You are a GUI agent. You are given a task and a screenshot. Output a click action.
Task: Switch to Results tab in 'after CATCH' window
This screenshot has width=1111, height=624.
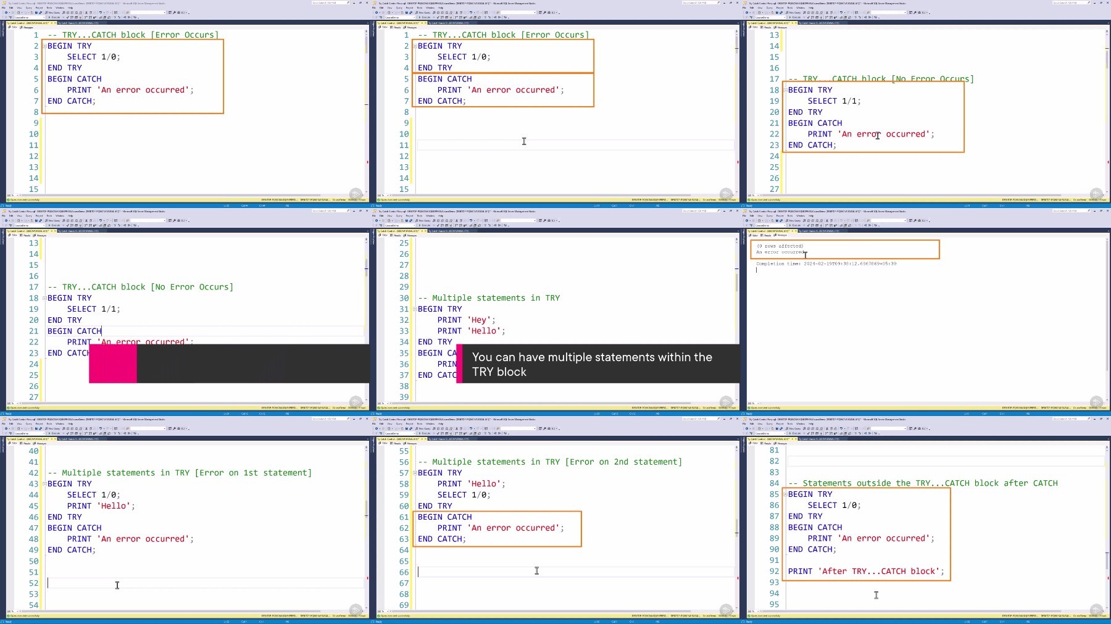coord(766,443)
